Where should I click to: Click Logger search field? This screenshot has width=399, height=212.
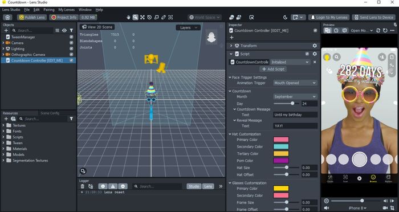pyautogui.click(x=158, y=186)
